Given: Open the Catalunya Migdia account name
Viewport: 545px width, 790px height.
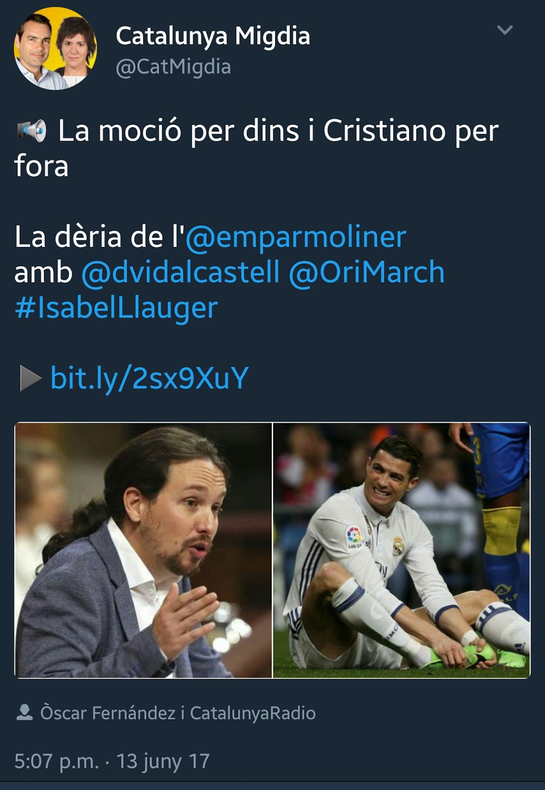Looking at the screenshot, I should (213, 37).
